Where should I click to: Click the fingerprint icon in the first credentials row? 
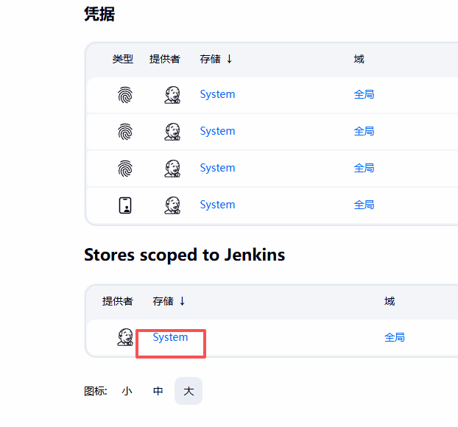click(125, 95)
